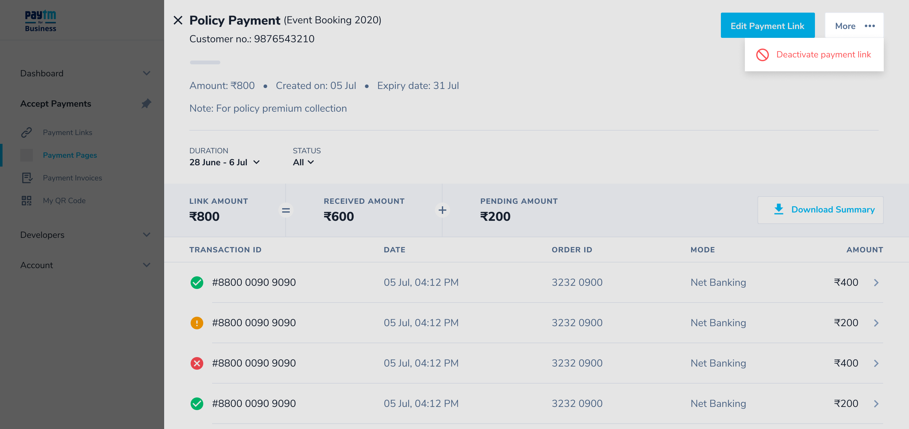Click the orange pending status icon

coord(197,322)
